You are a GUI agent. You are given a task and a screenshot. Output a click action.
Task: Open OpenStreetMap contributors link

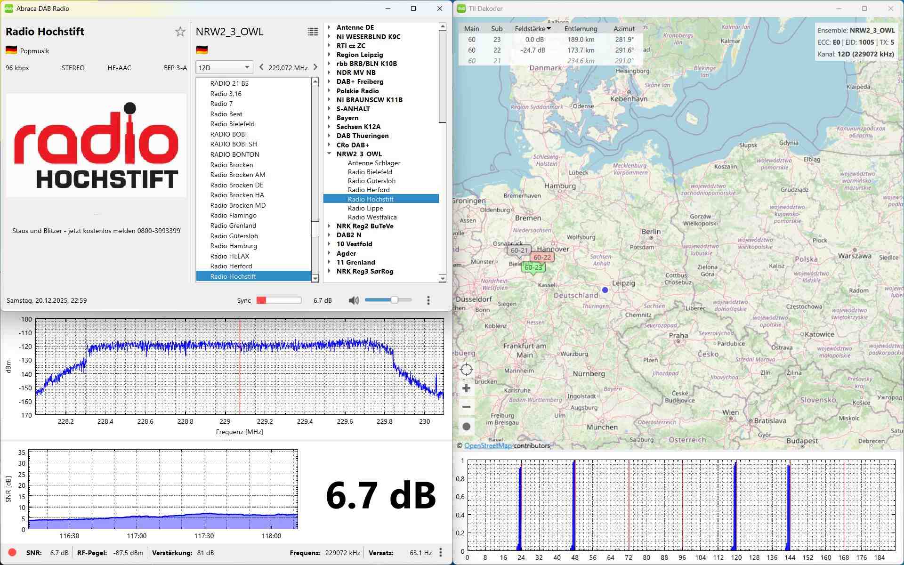pyautogui.click(x=487, y=445)
